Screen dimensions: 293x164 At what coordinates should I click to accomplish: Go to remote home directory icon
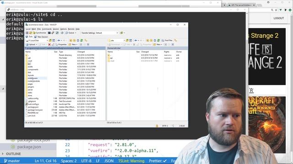pyautogui.click(x=155, y=41)
